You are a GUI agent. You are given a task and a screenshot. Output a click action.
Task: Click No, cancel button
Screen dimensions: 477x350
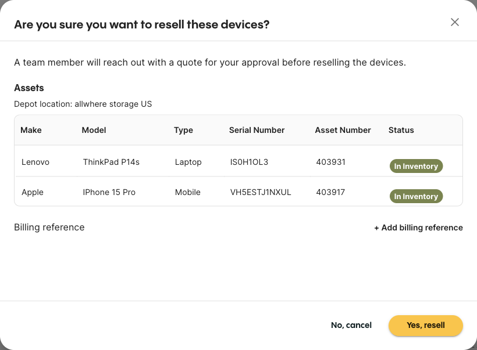coord(351,326)
